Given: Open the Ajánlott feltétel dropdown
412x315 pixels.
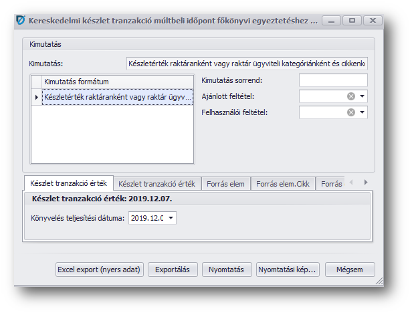Looking at the screenshot, I should 362,96.
